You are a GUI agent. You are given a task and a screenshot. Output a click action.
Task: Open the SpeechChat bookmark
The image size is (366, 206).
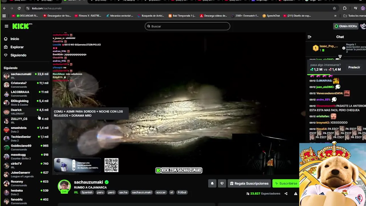pyautogui.click(x=271, y=16)
